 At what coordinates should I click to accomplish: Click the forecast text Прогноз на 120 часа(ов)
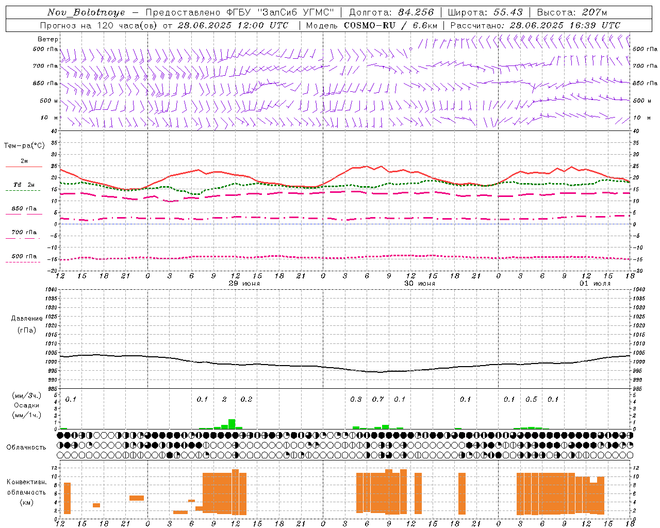(98, 25)
